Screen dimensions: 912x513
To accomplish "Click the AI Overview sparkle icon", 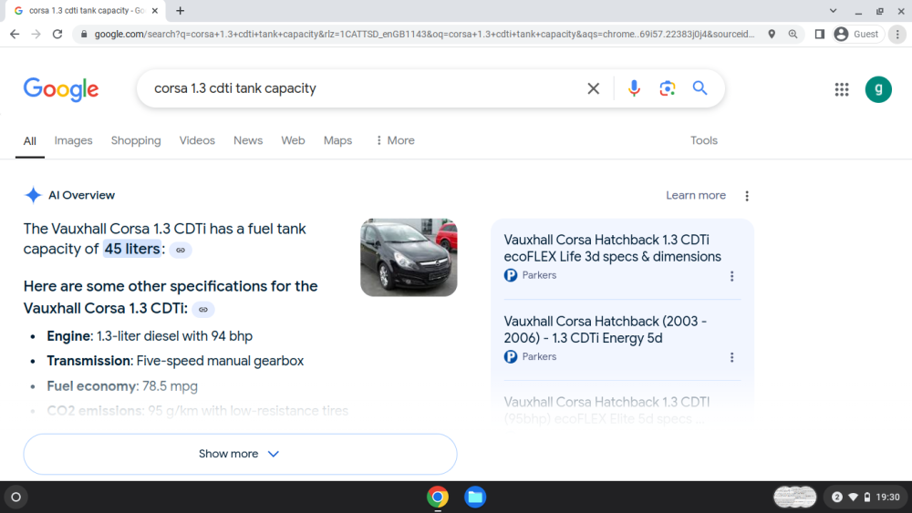I will click(33, 195).
